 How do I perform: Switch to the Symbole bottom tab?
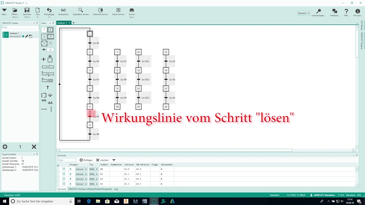[62, 189]
